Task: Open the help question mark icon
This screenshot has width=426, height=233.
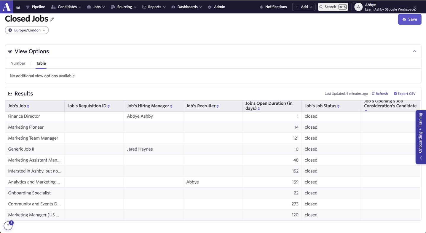Action: coord(8,226)
